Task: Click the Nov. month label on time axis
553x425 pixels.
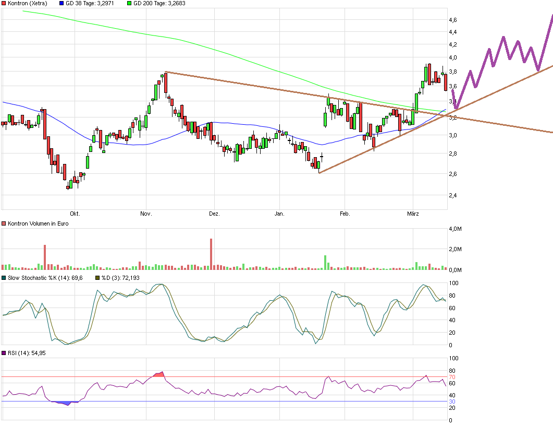Action: click(x=146, y=214)
